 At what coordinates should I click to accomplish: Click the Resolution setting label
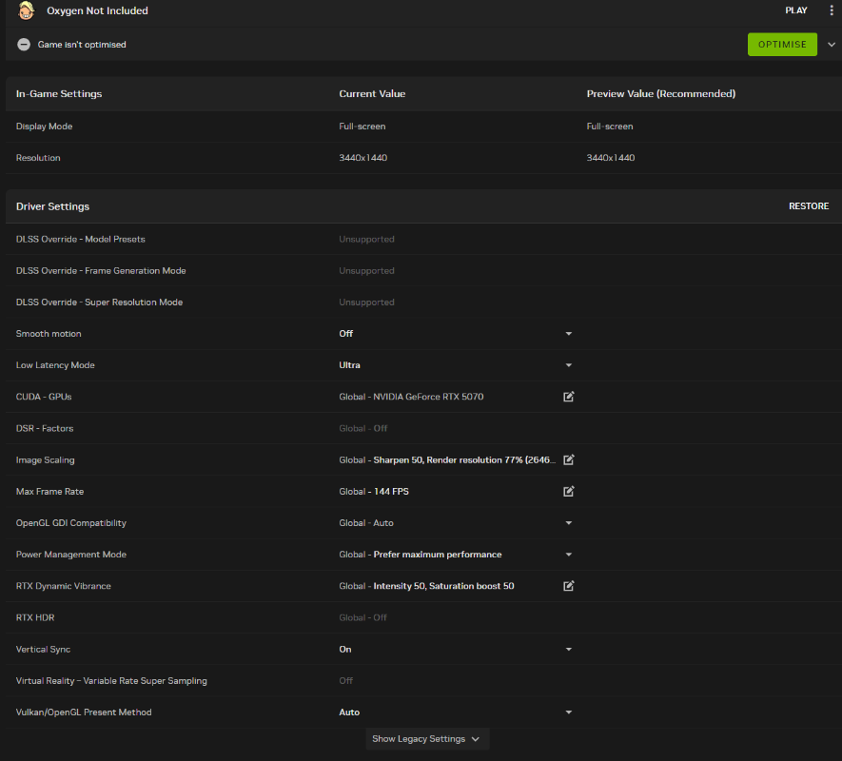[x=38, y=158]
